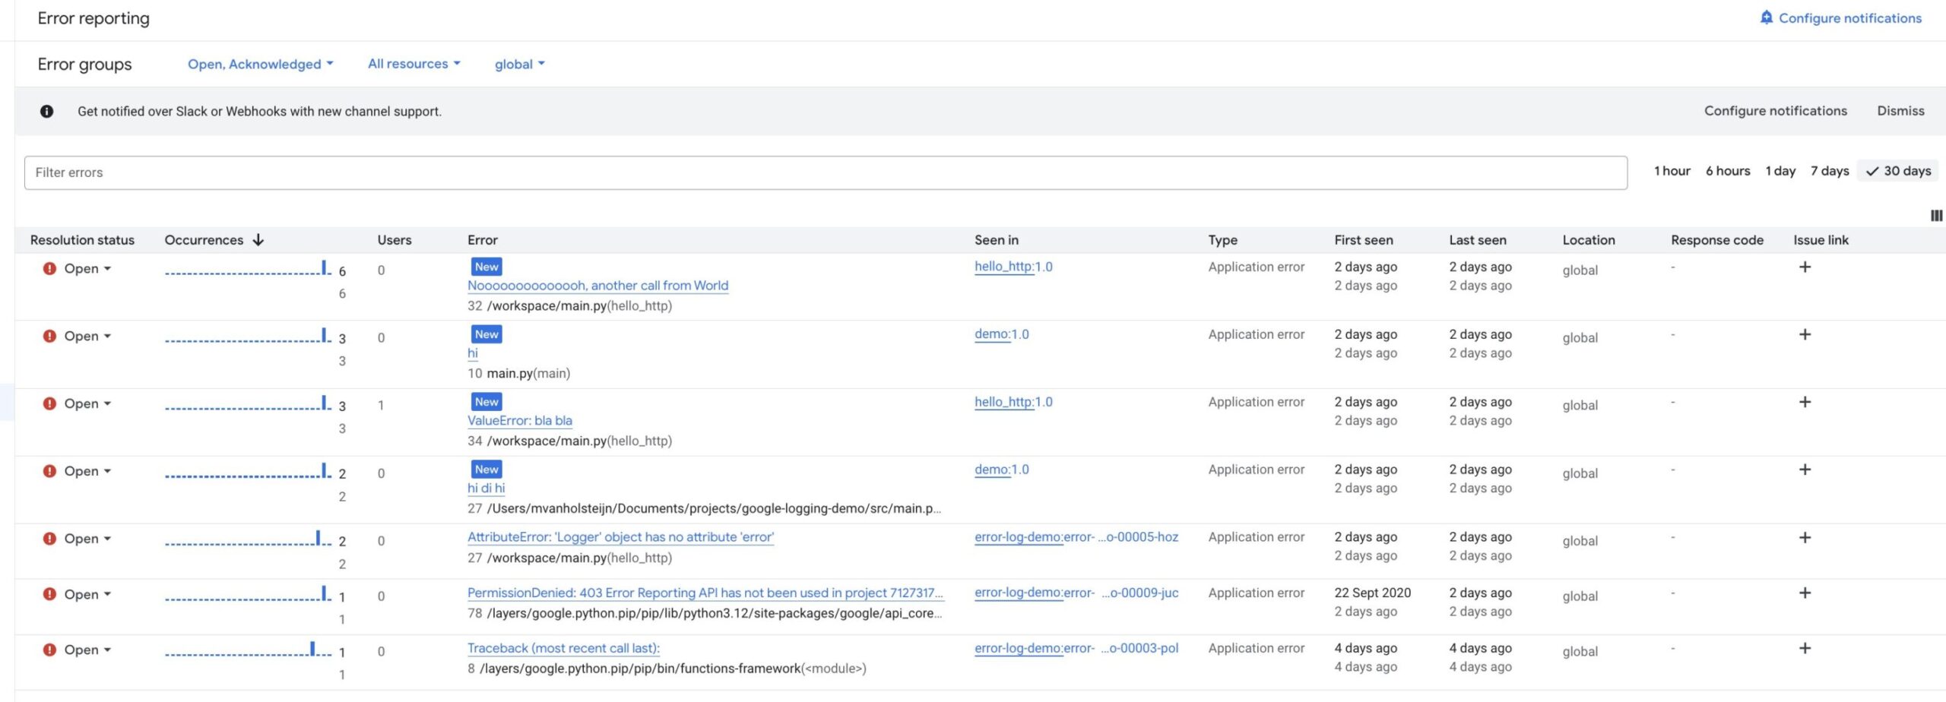The width and height of the screenshot is (1946, 702).
Task: Open the 'All resources' dropdown
Action: [x=414, y=64]
